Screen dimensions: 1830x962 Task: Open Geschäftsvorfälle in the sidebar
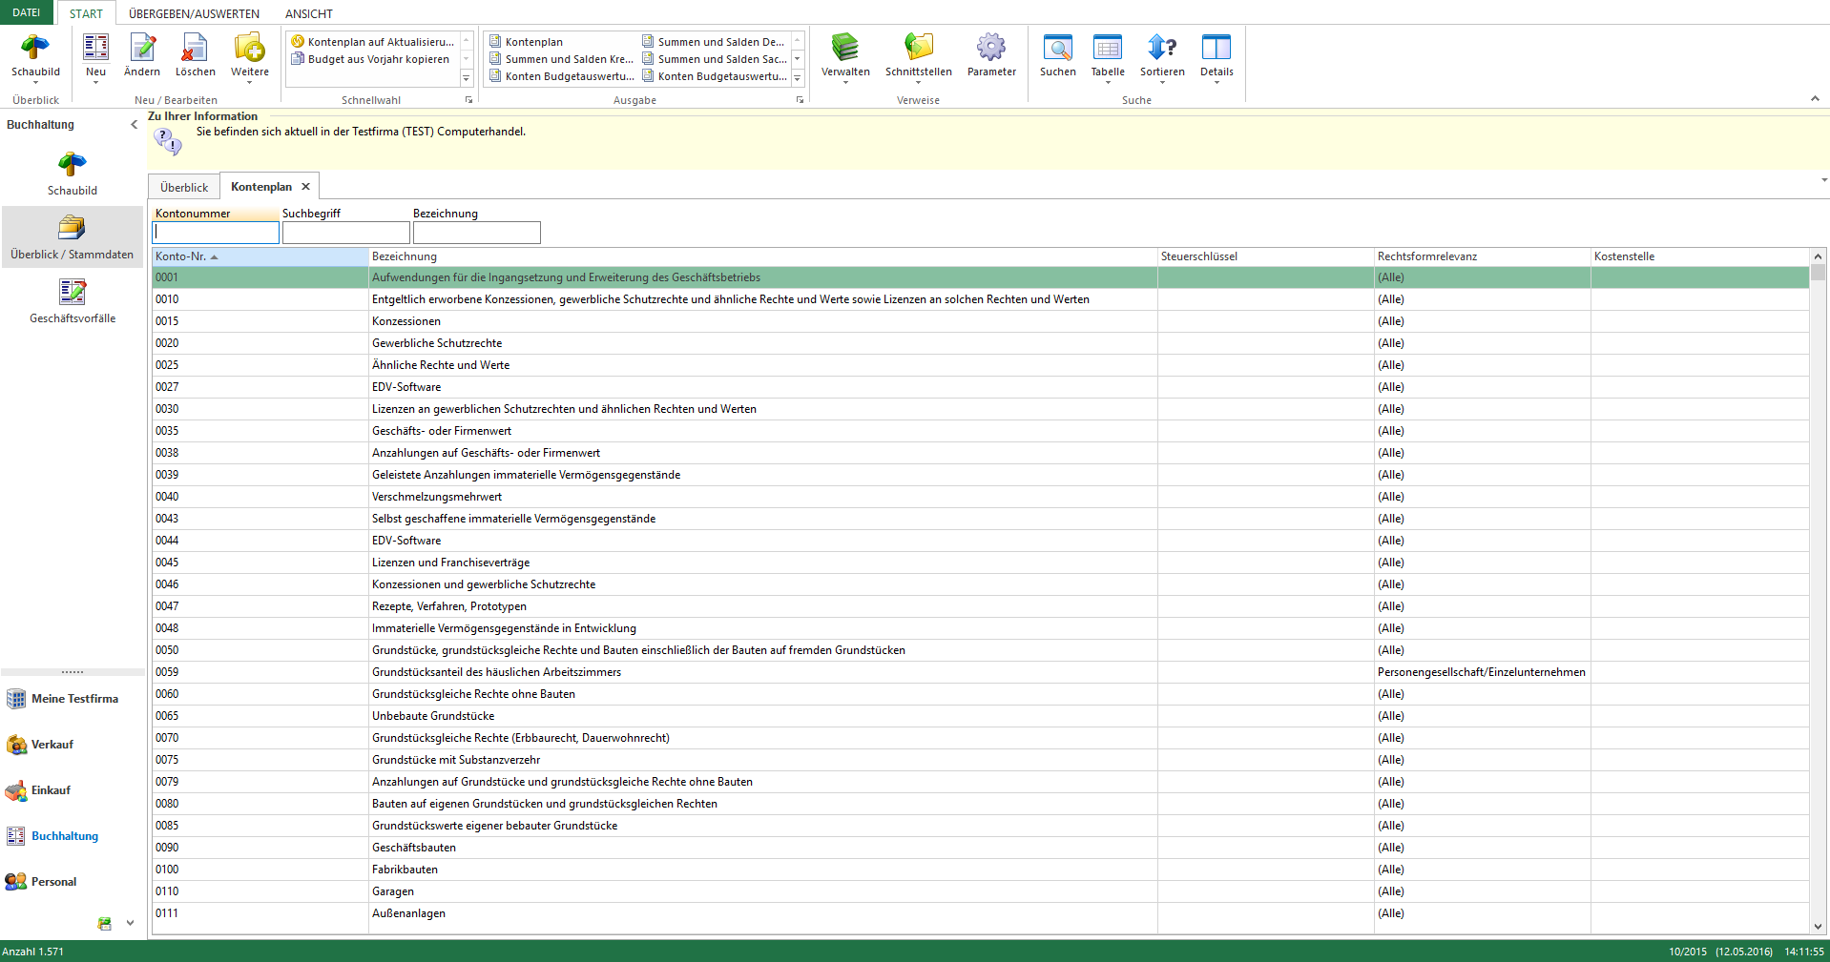pyautogui.click(x=73, y=301)
